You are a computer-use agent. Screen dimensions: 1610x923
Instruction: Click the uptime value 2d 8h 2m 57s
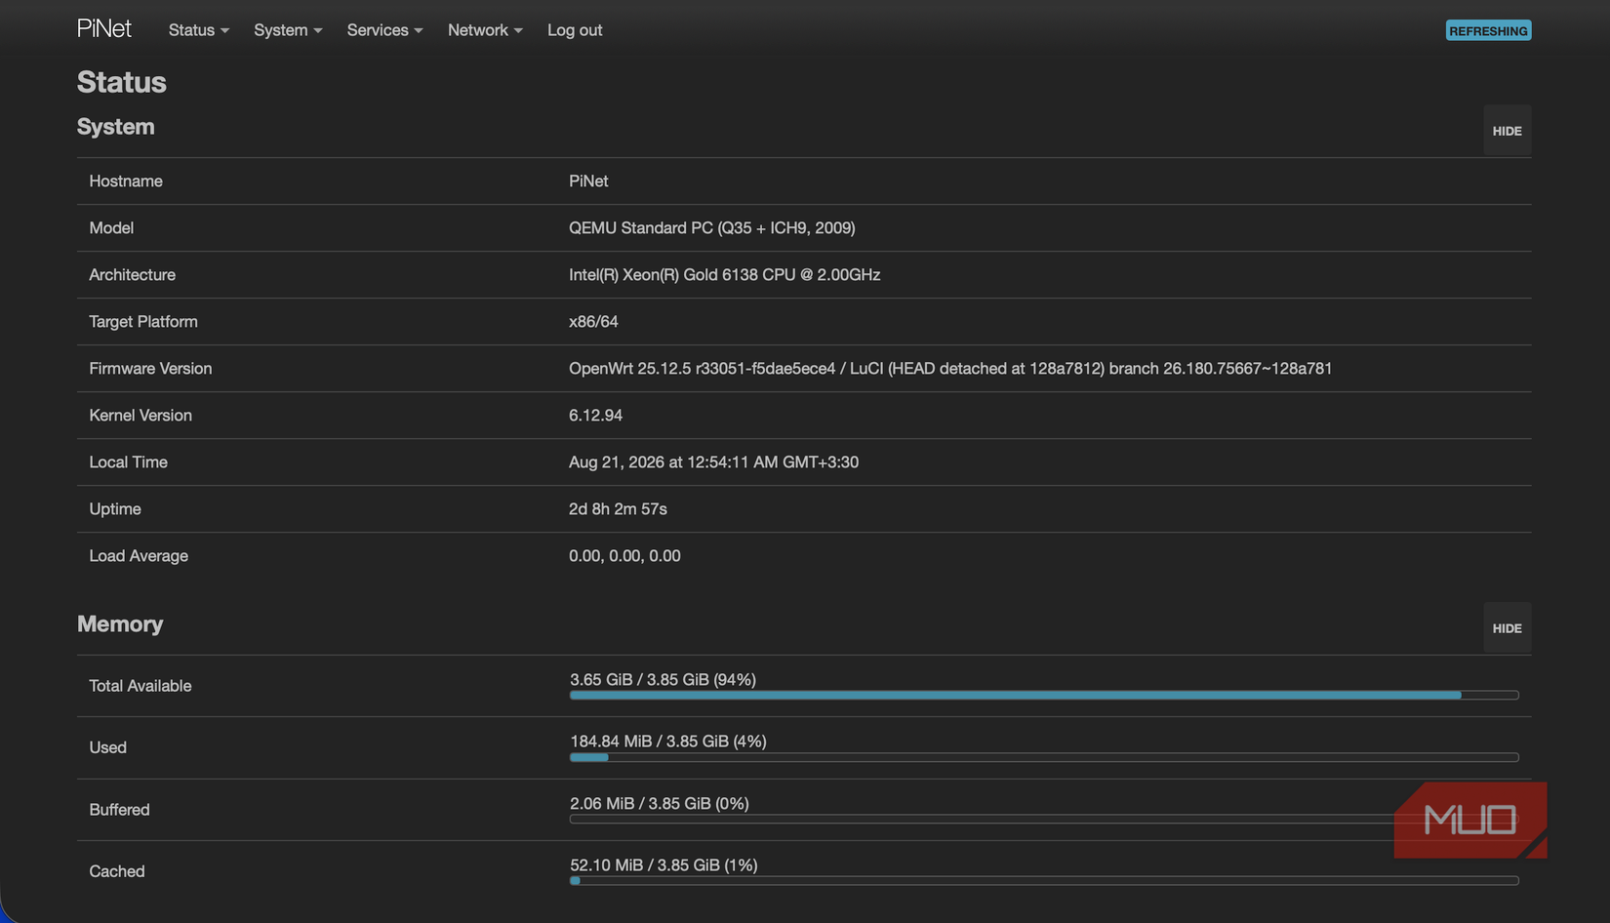pyautogui.click(x=618, y=509)
